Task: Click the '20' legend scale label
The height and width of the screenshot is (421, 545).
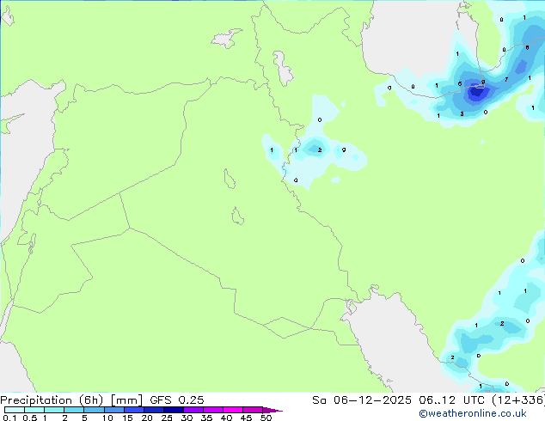Action: 147,418
